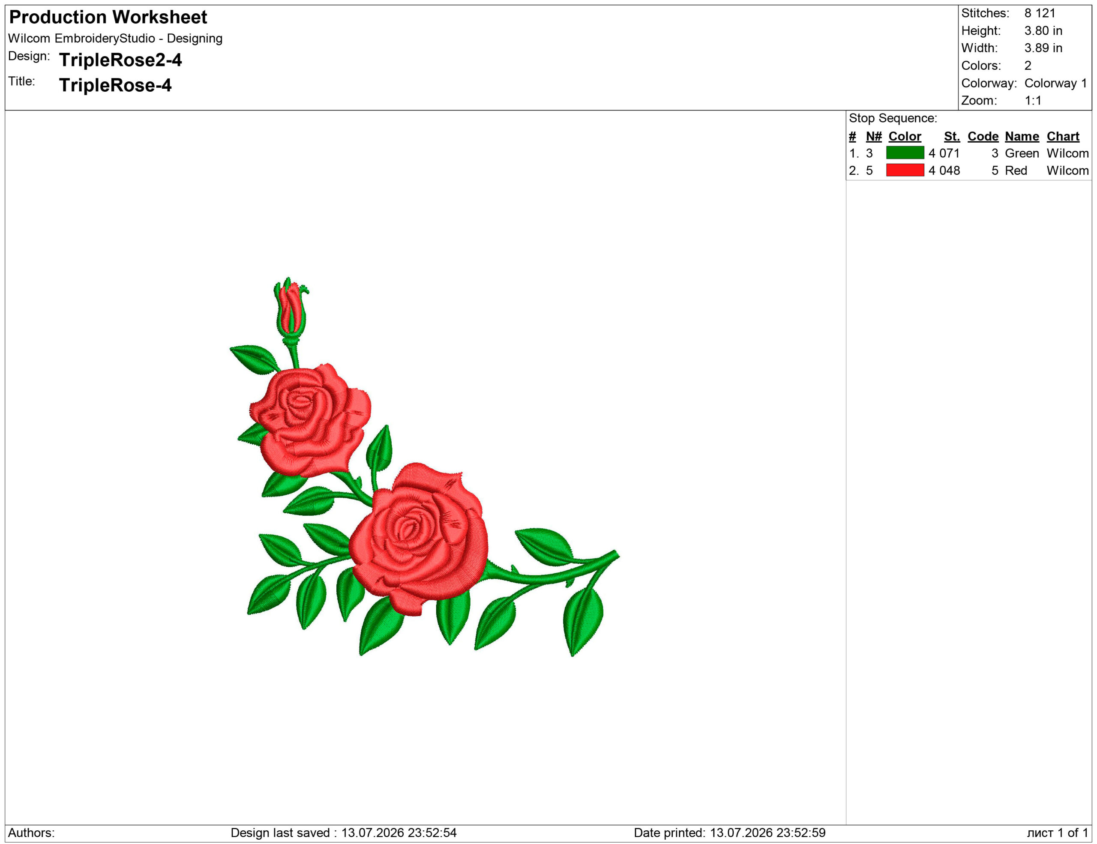Viewport: 1097px width, 844px height.
Task: Click the height value "3.80 in"
Action: [x=1043, y=30]
